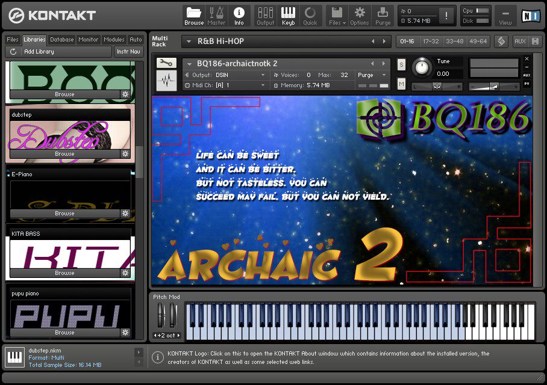Screen dimensions: 547x385
Task: Load the previous multi with left arrow
Action: pos(373,41)
